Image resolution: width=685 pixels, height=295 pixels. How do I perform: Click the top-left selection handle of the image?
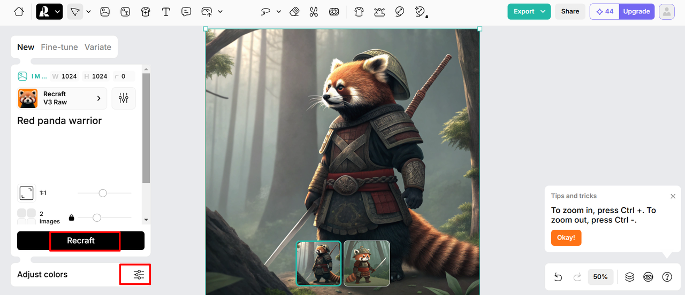[x=205, y=29]
